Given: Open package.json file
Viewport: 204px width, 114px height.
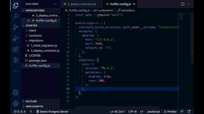Looking at the screenshot, I should tap(41, 60).
